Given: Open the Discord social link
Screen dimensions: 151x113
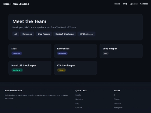Looking at the screenshot, I should pos(117,99).
